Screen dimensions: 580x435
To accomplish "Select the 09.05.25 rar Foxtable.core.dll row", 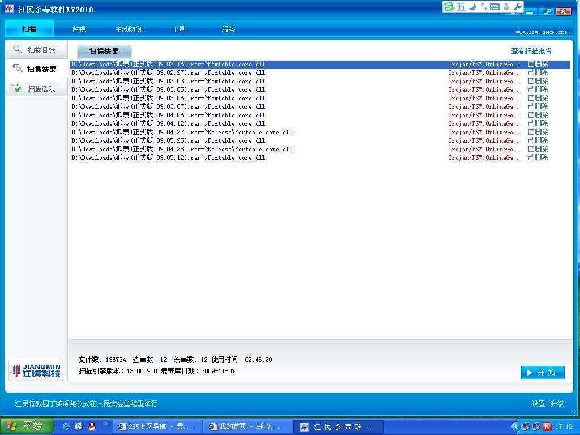I will pos(319,141).
